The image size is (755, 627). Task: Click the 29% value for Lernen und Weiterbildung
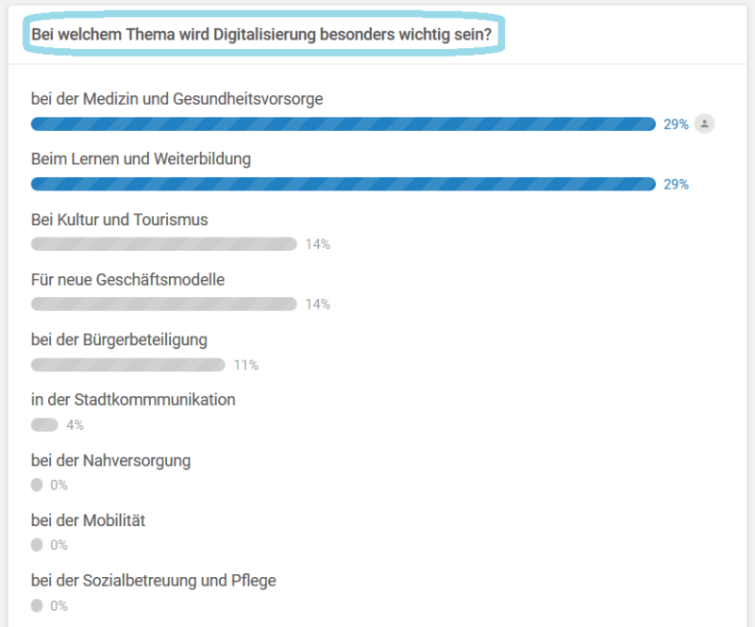click(x=676, y=185)
